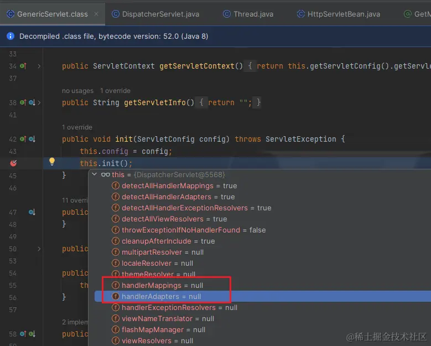Click the overridden-method gutter icon on line 58
This screenshot has height=346, width=431.
coord(32,334)
